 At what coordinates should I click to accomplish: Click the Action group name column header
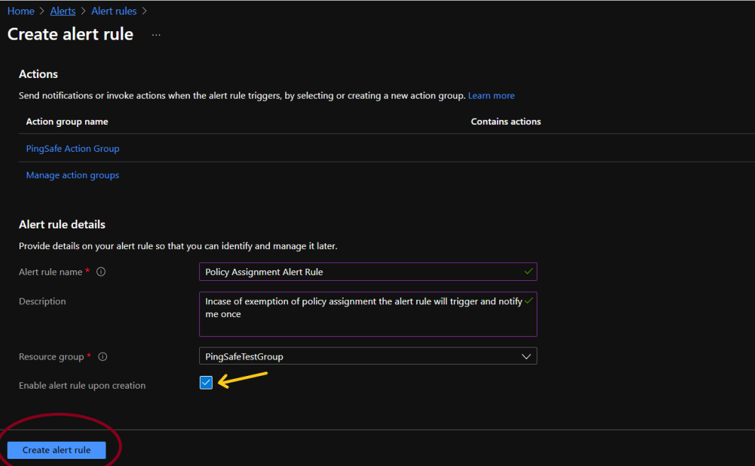[67, 121]
